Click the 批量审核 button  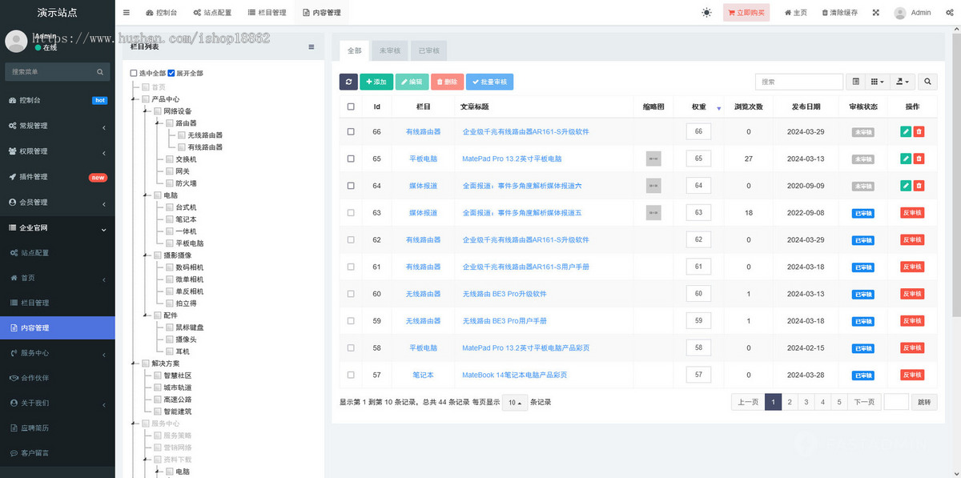click(490, 82)
